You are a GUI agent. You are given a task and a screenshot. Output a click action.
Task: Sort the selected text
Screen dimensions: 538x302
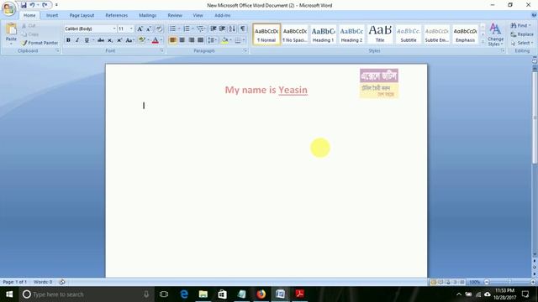point(232,29)
